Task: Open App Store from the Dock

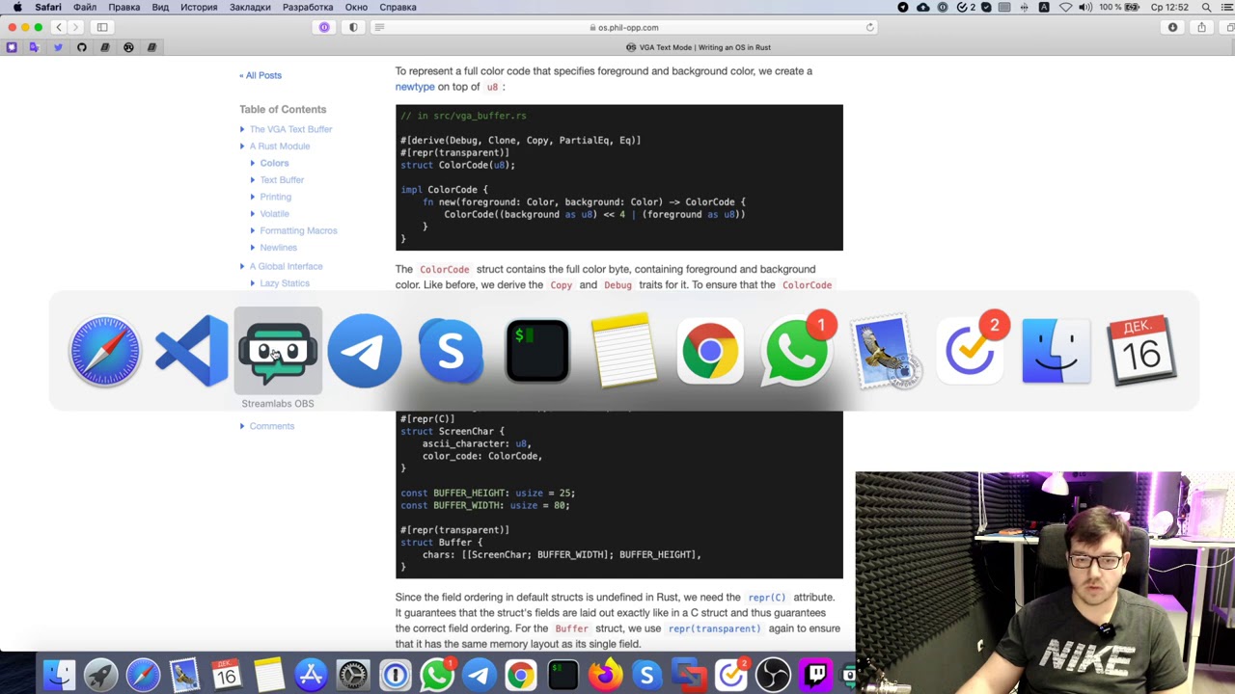Action: click(x=311, y=675)
